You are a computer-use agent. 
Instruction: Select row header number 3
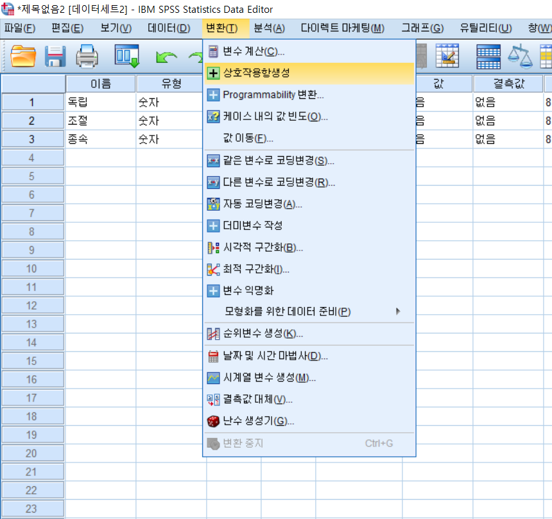pos(32,139)
